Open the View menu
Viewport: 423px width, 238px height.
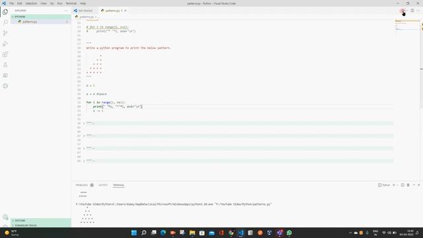(44, 3)
